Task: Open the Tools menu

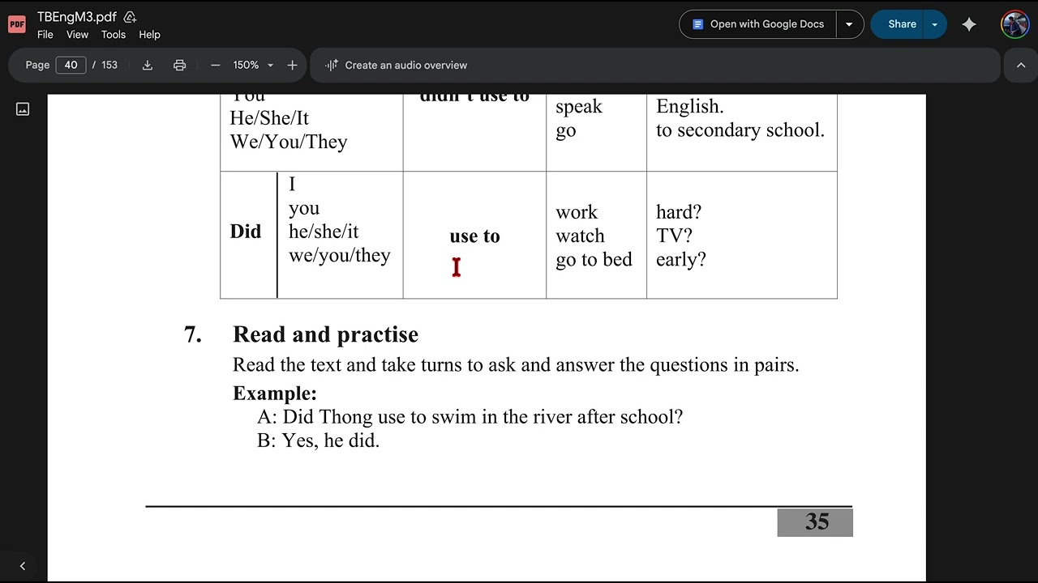Action: click(114, 35)
